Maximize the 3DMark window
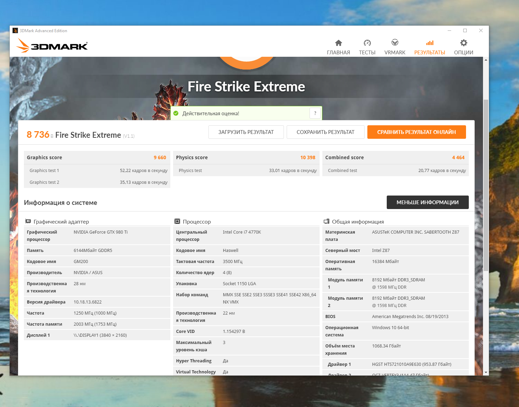519x407 pixels. click(465, 30)
